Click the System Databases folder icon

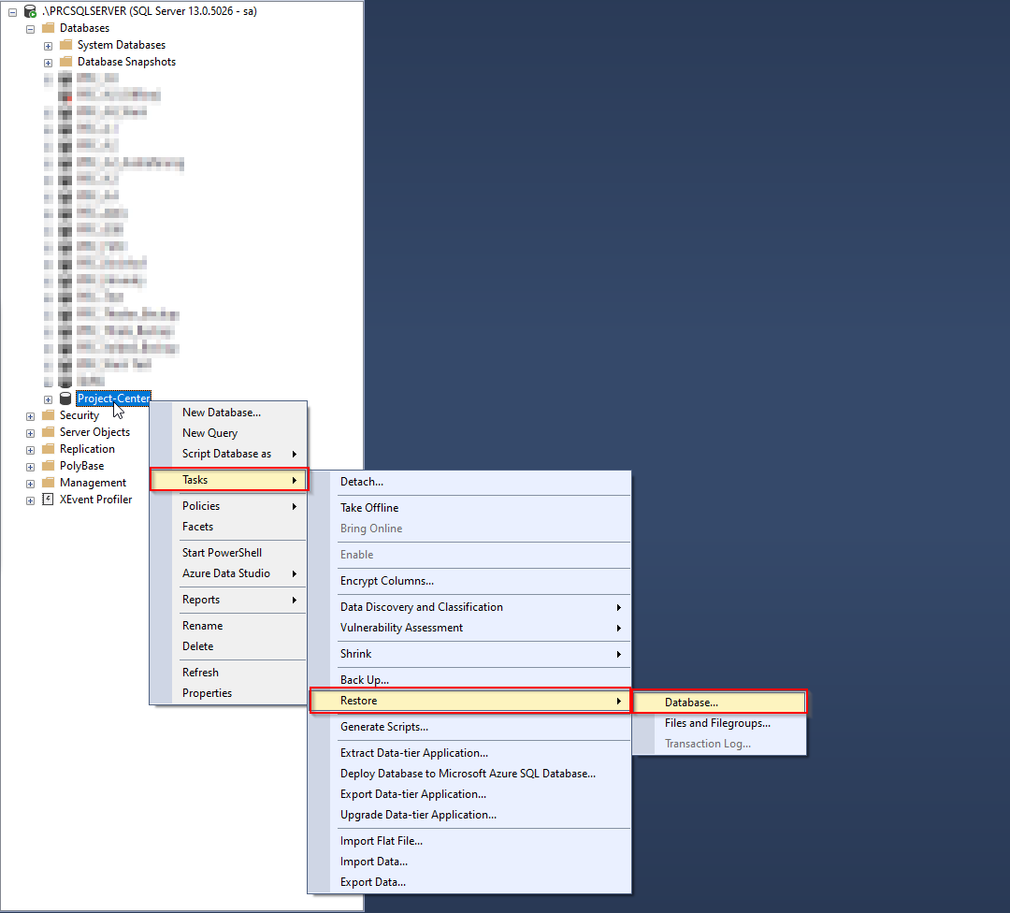[65, 45]
